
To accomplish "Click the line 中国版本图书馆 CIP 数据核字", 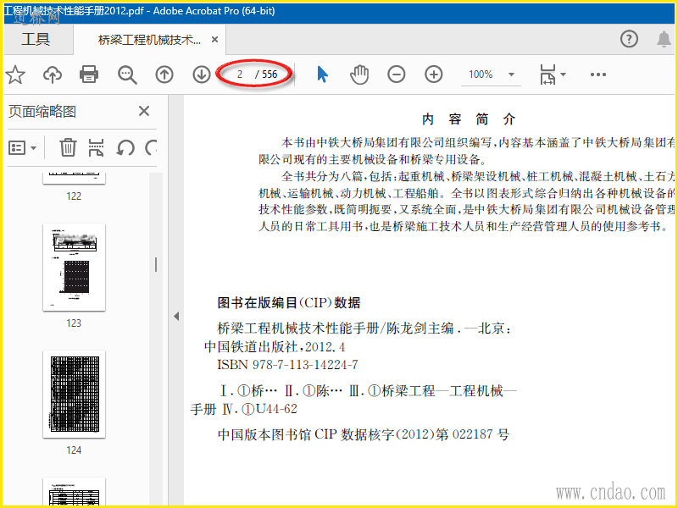I will click(x=364, y=434).
